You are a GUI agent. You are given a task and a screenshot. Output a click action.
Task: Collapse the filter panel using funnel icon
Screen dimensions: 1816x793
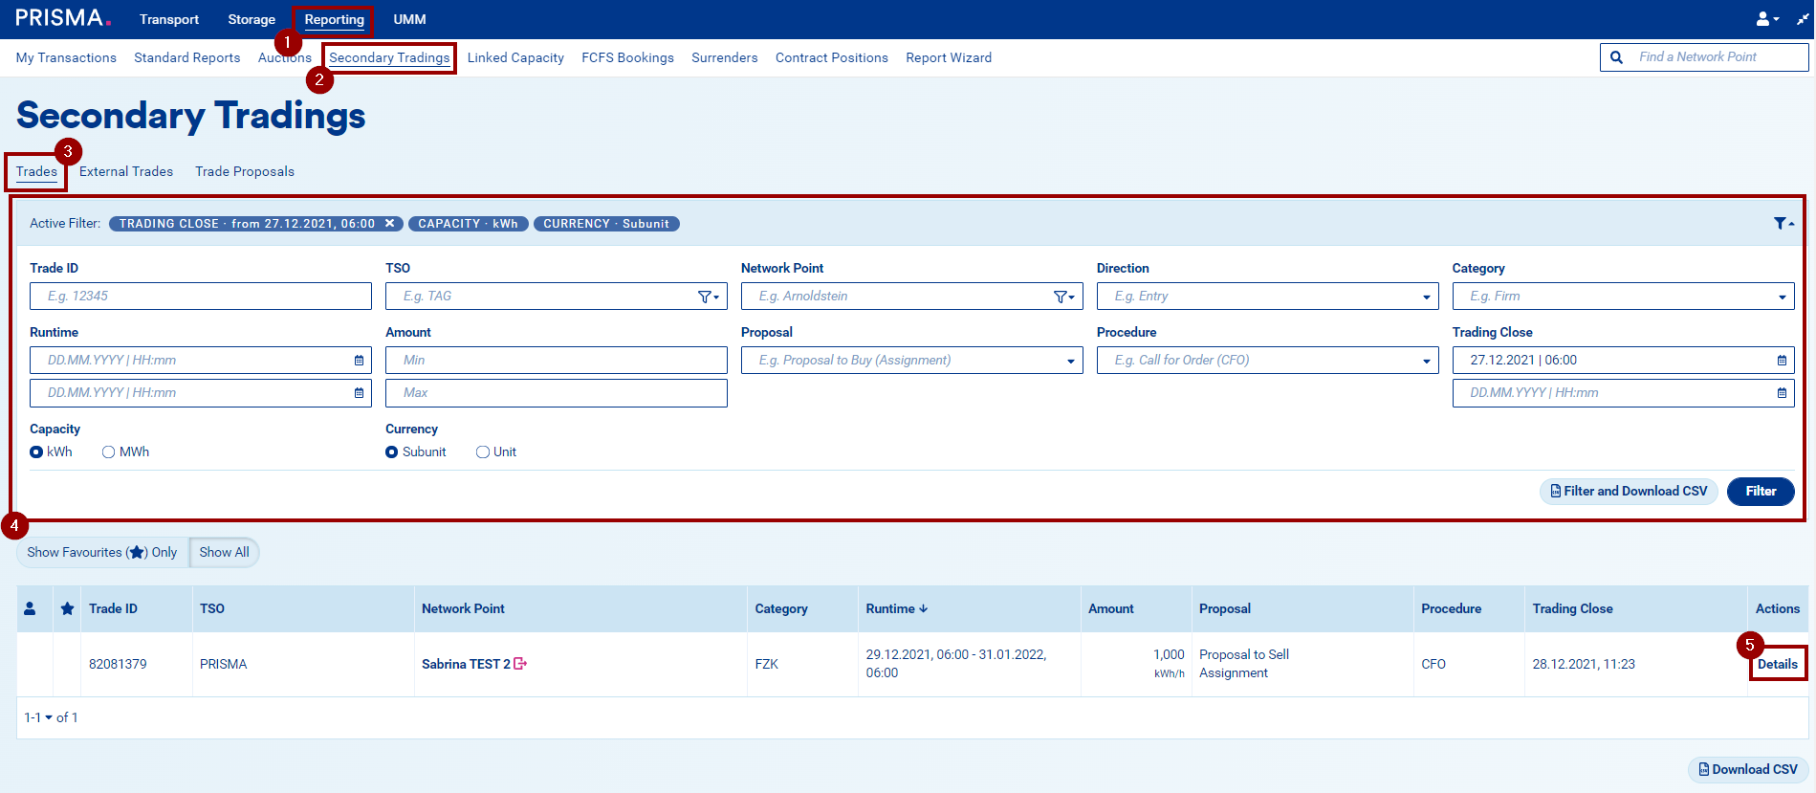1783,224
